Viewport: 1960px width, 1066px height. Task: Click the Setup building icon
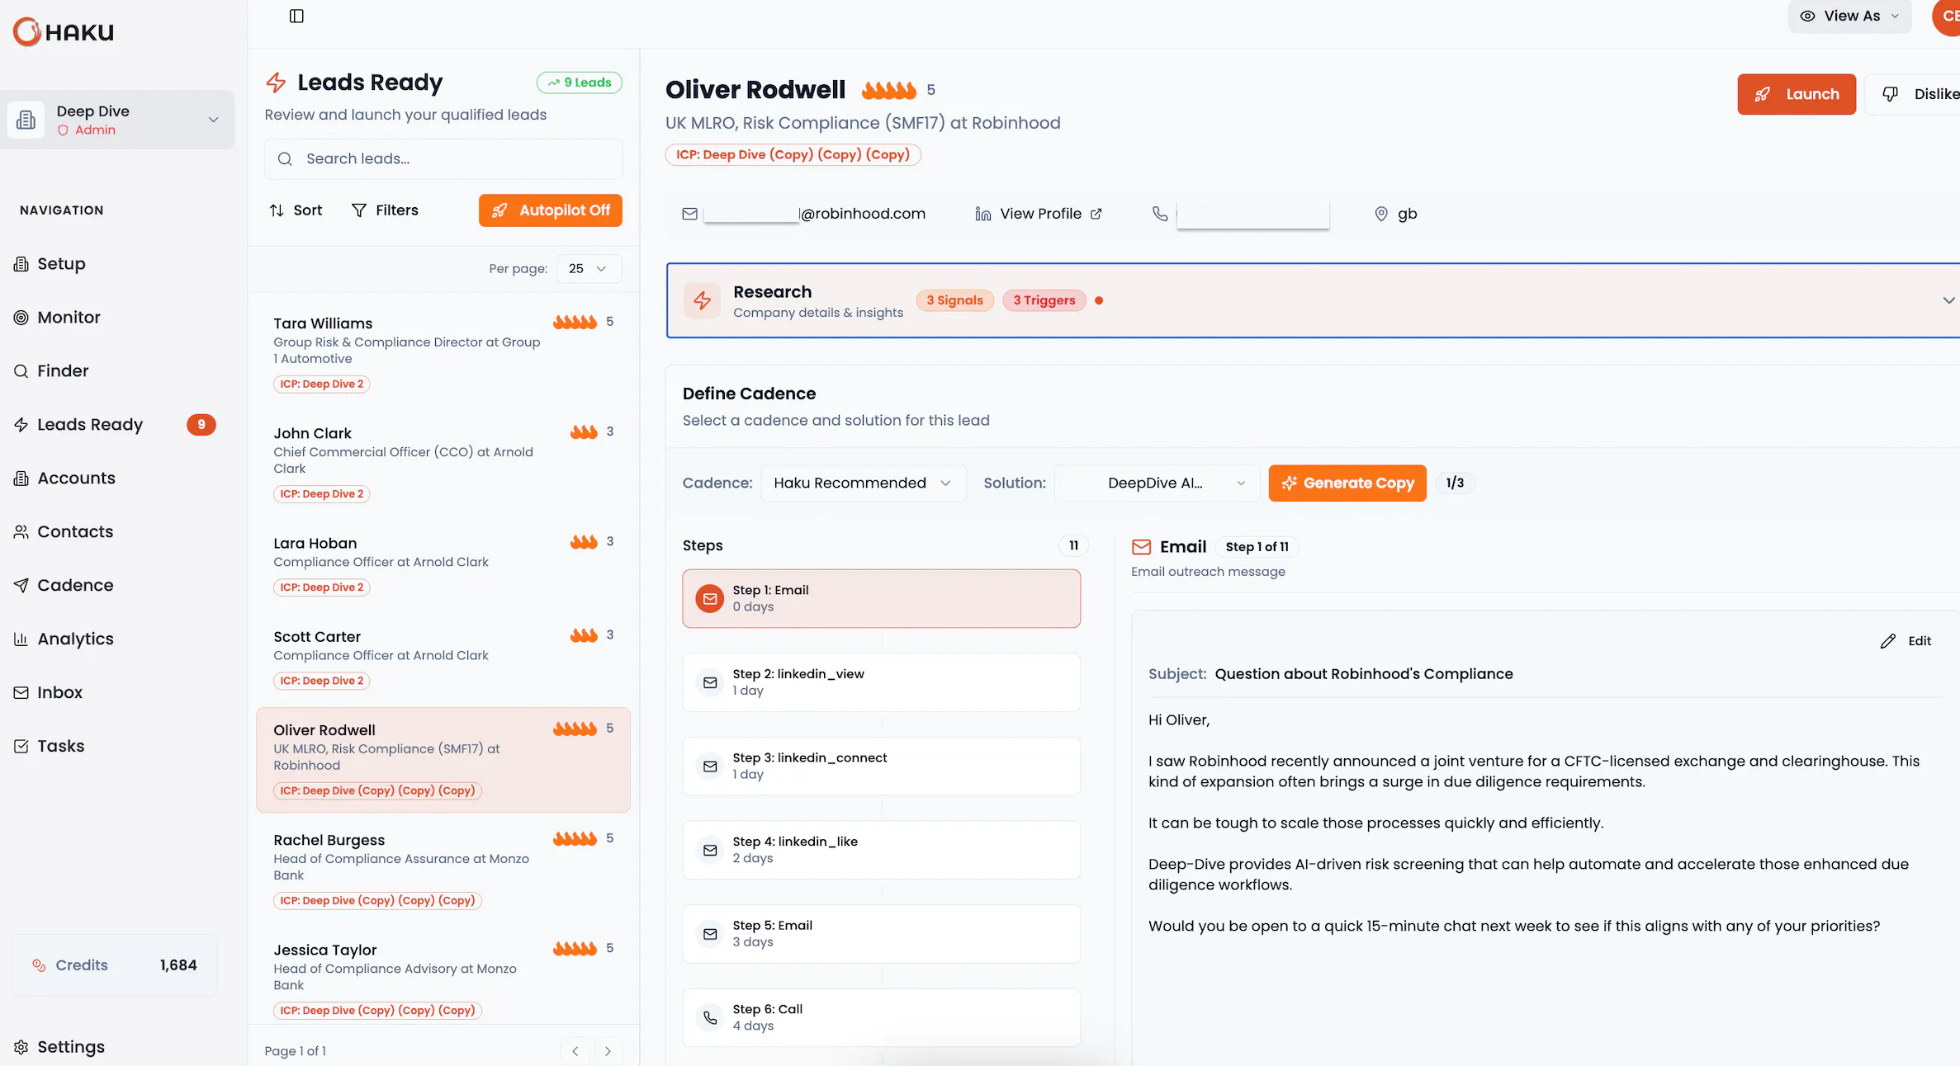point(21,264)
